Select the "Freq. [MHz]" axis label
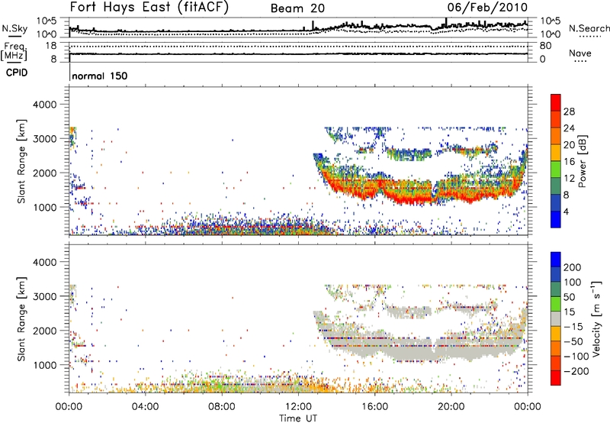 coord(14,52)
